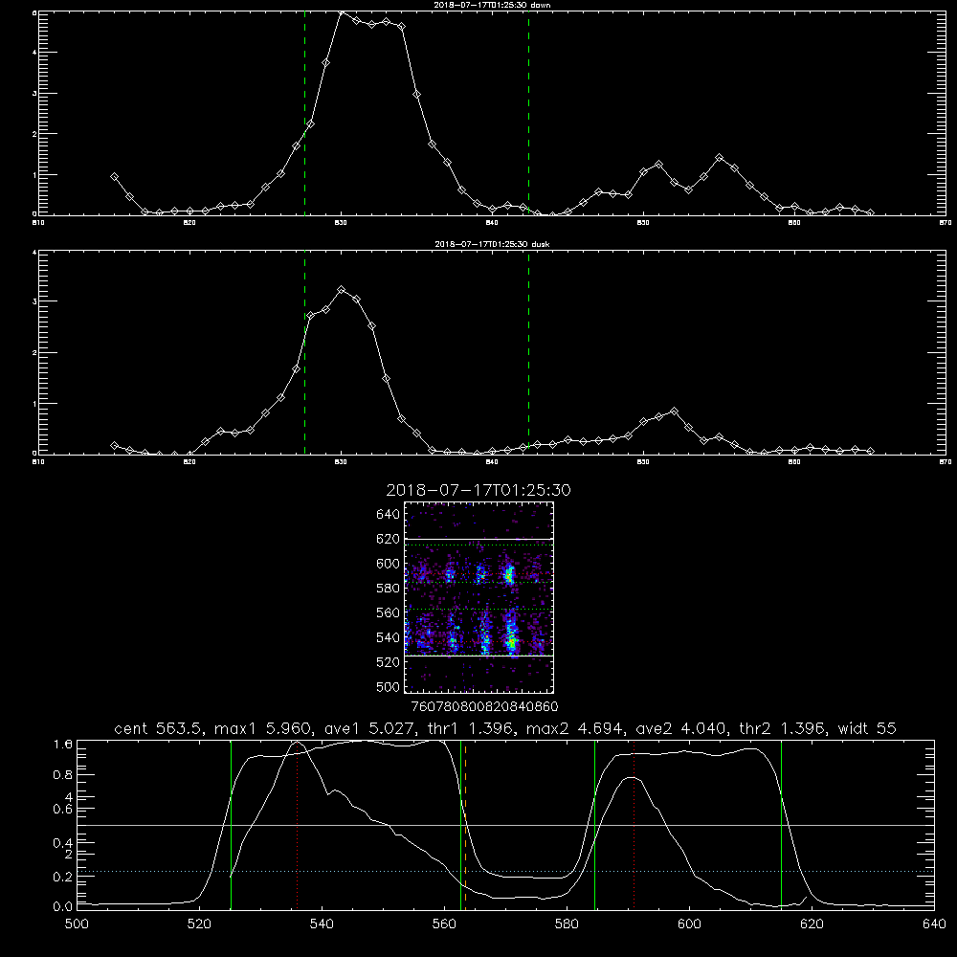Click the x-axis label 520 on bottom plot
This screenshot has width=957, height=957.
click(x=200, y=924)
